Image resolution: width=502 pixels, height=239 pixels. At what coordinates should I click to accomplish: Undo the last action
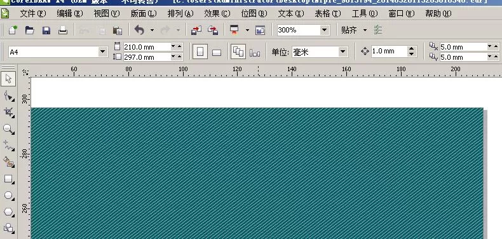tap(139, 30)
